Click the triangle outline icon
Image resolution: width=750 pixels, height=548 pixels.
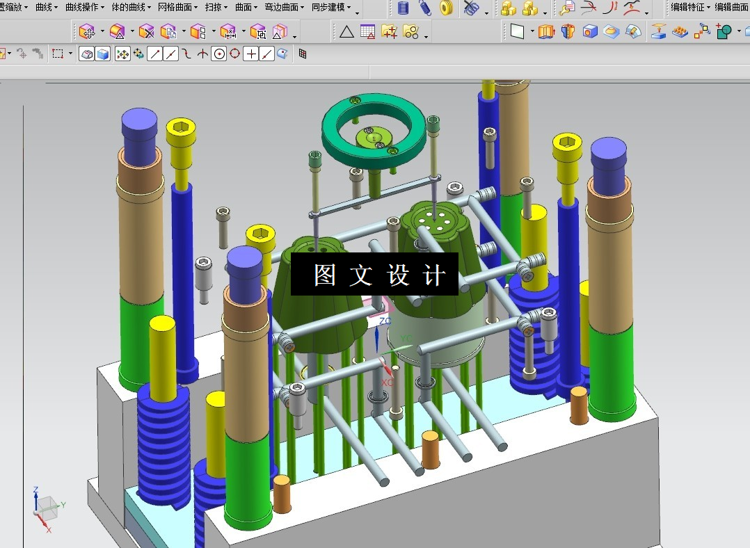click(346, 32)
